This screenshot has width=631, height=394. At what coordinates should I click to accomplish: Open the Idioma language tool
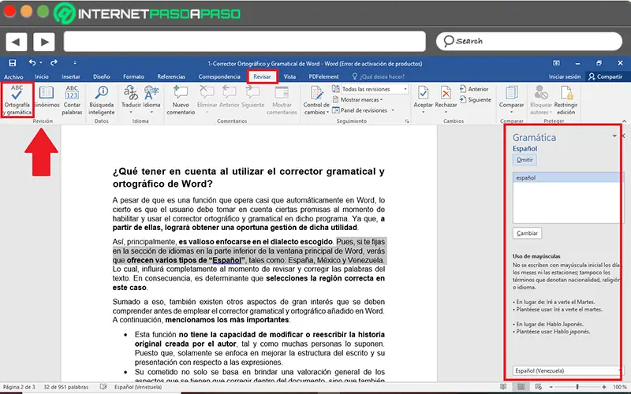151,98
